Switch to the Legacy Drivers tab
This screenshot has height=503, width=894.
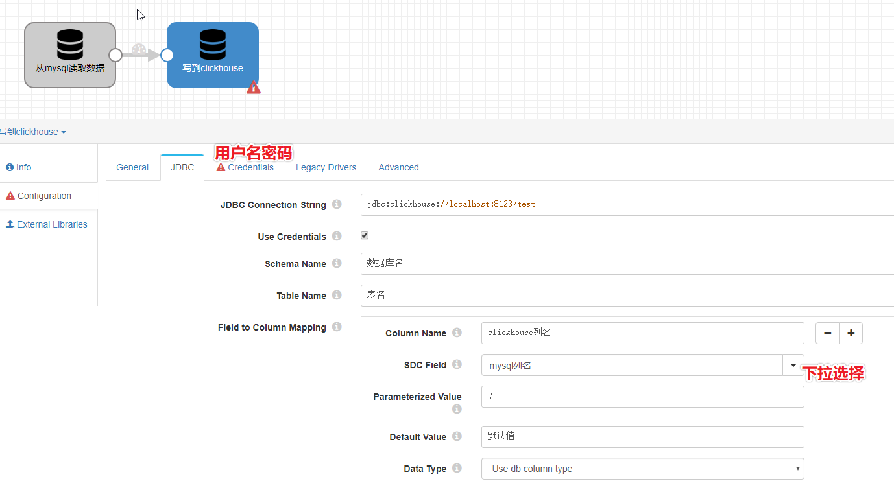point(326,167)
